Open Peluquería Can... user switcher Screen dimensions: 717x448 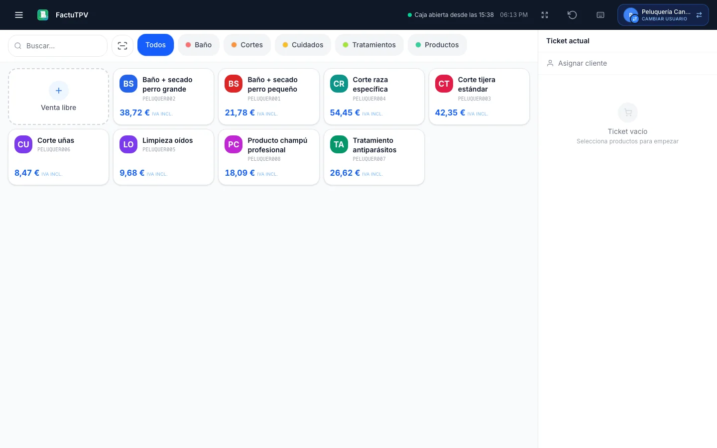point(663,15)
